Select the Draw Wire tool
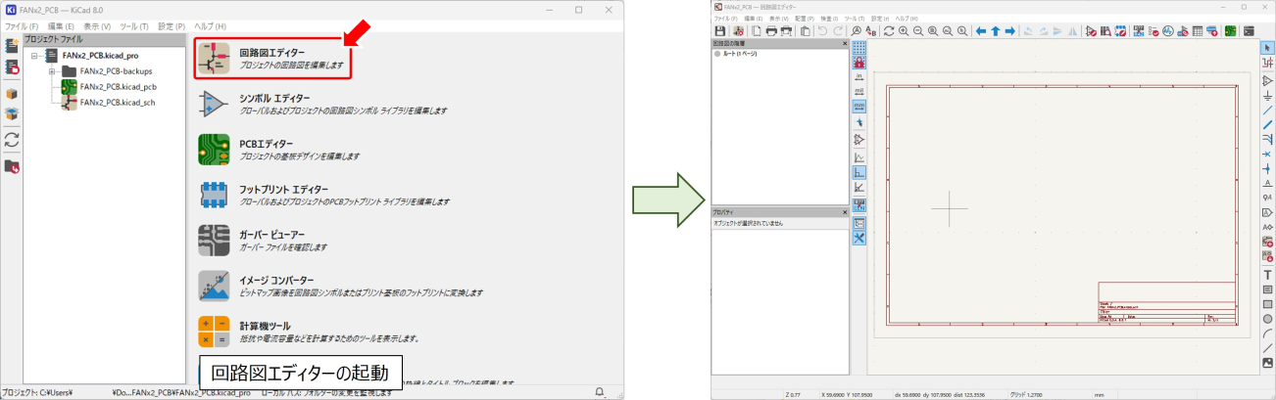 click(1267, 110)
